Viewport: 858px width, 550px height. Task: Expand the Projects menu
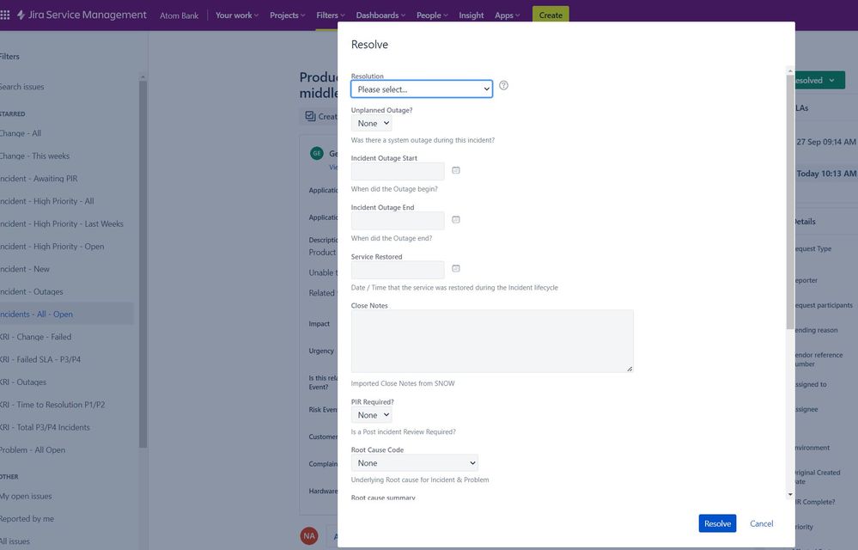click(287, 15)
